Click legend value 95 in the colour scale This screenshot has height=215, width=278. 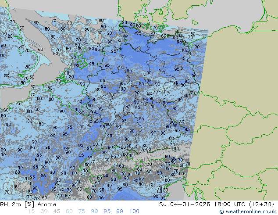point(107,211)
